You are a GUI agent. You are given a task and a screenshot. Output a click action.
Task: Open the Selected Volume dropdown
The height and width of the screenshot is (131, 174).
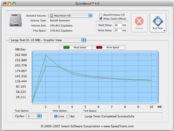click(70, 16)
